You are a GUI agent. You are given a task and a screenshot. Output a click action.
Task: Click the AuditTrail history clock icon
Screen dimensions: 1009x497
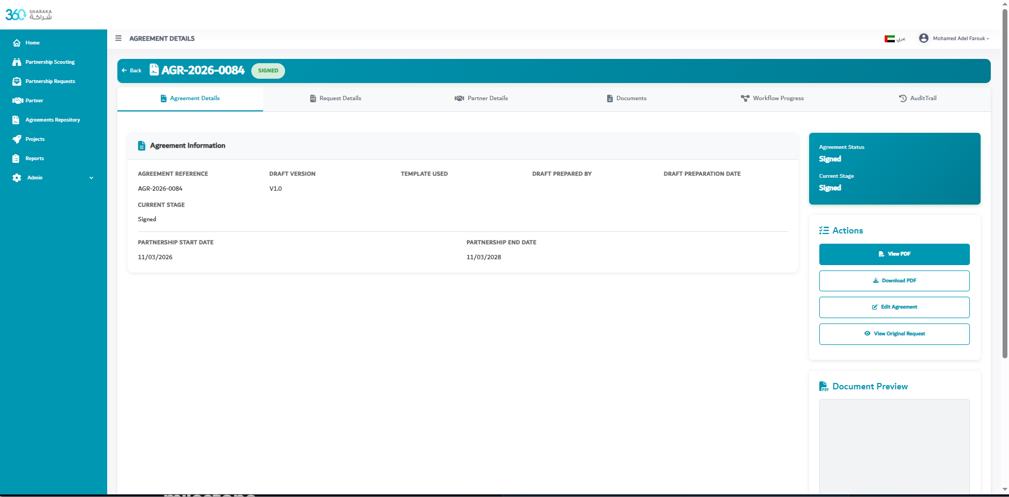pos(903,99)
